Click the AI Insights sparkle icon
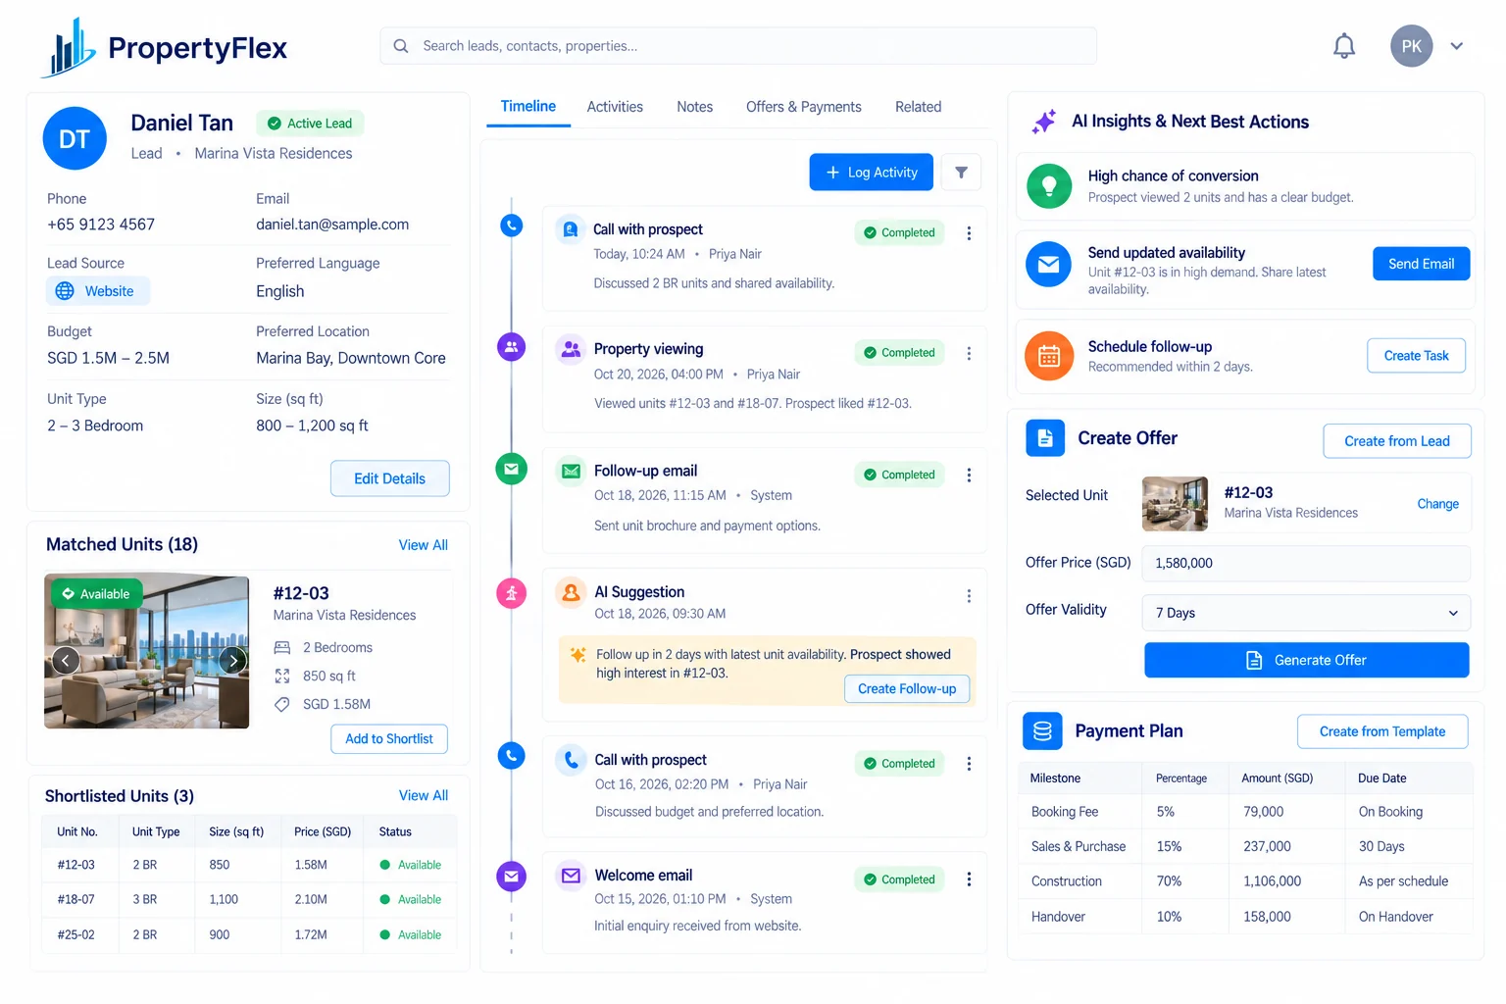The height and width of the screenshot is (1004, 1506). tap(1044, 122)
